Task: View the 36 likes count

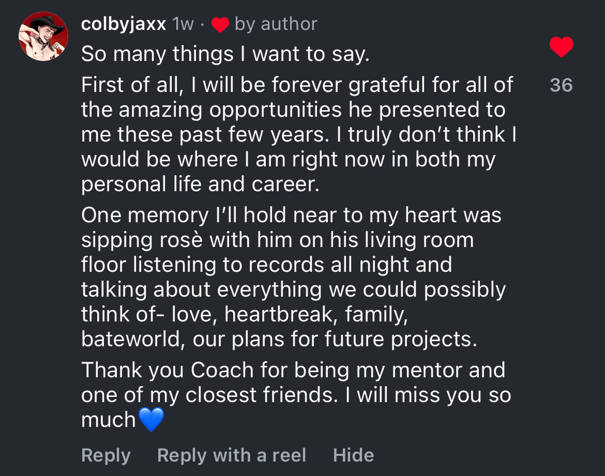Action: tap(562, 85)
